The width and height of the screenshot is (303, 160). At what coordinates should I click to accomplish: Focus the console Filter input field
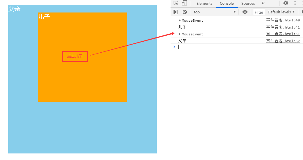[259, 12]
